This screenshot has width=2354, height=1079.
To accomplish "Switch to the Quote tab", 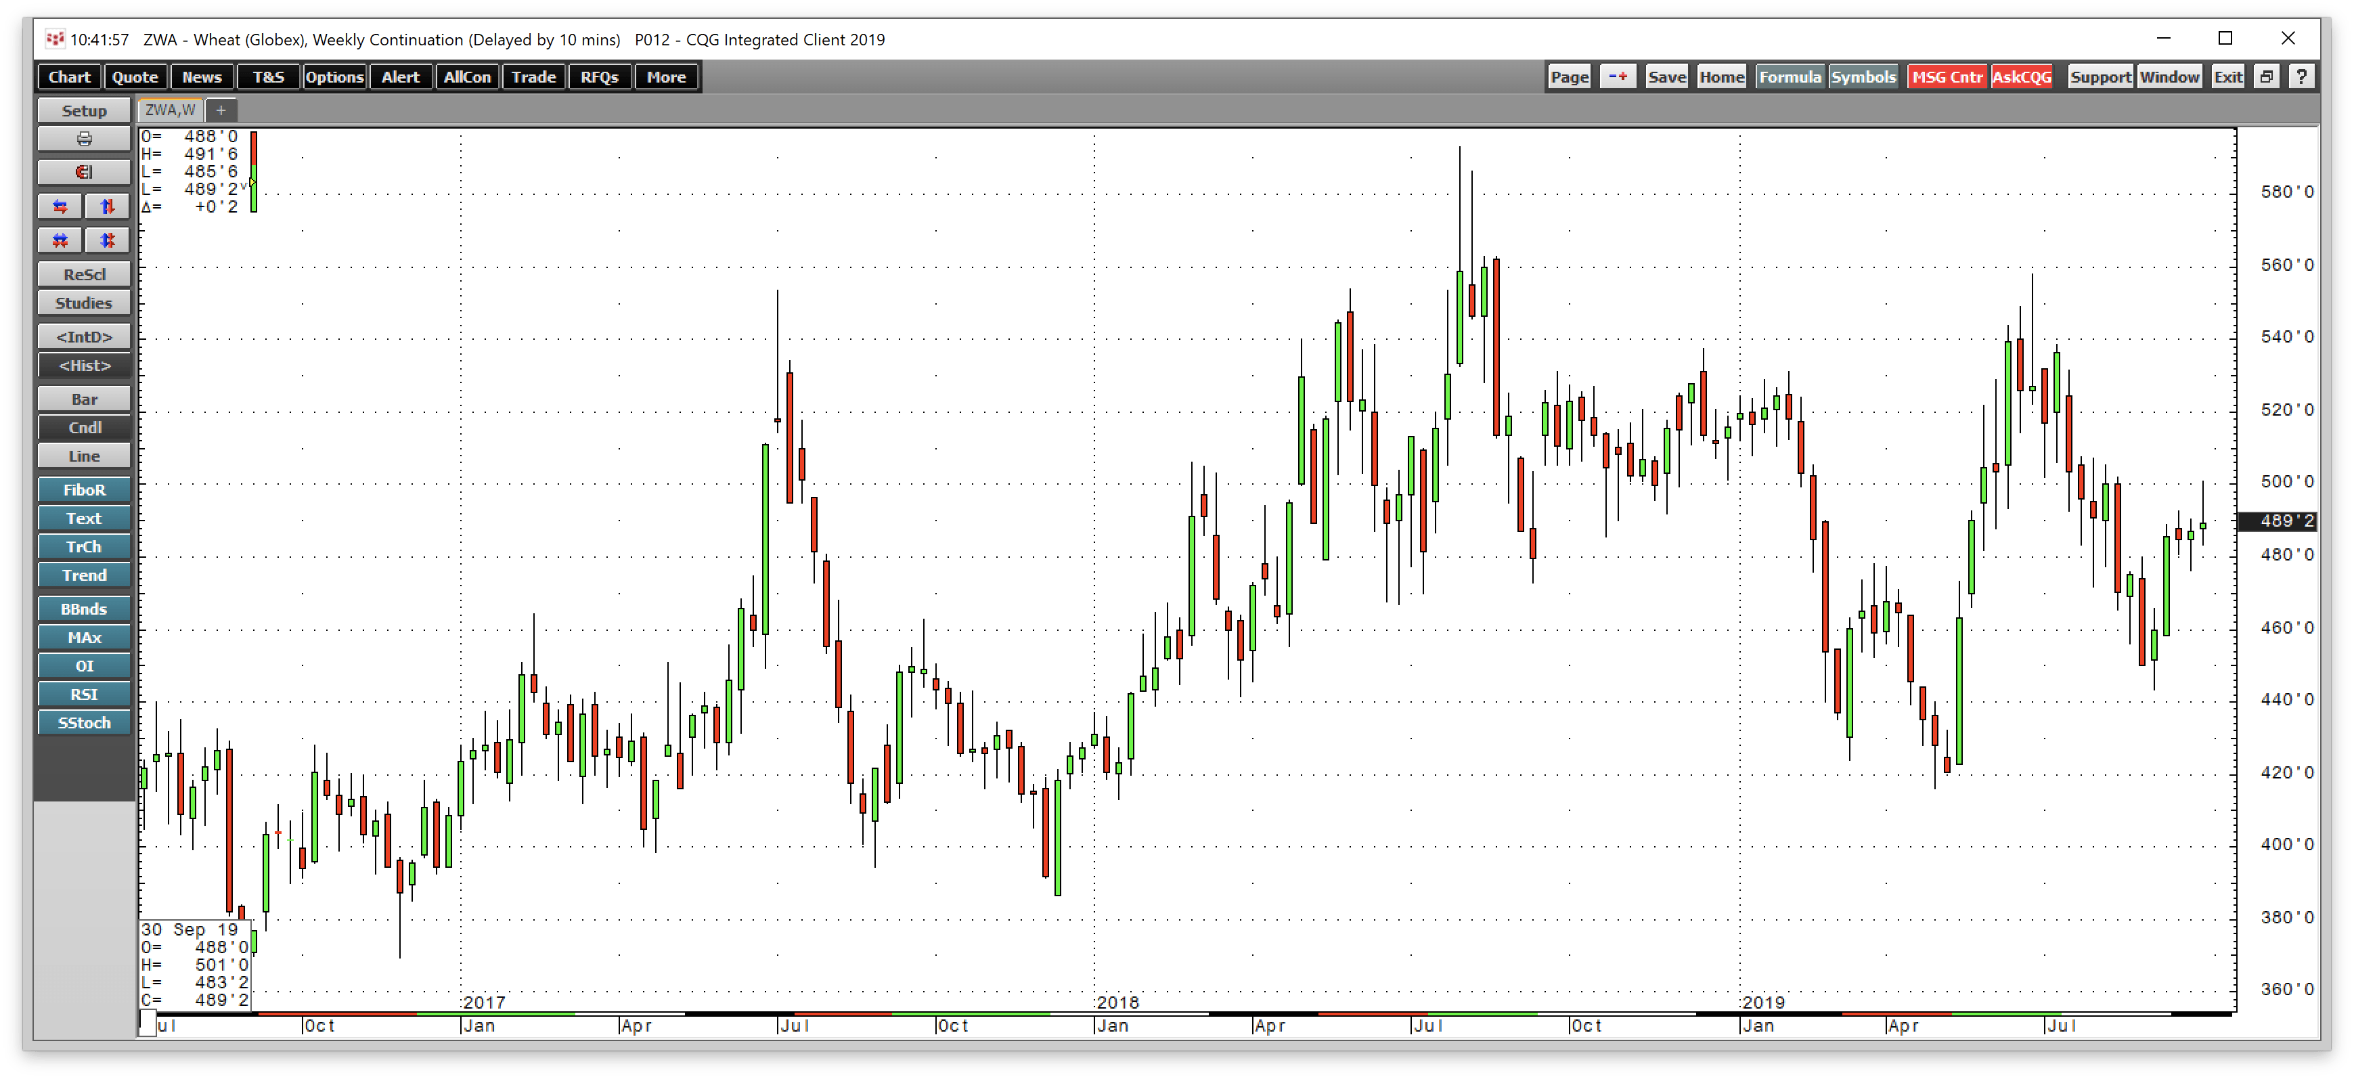I will pos(135,76).
